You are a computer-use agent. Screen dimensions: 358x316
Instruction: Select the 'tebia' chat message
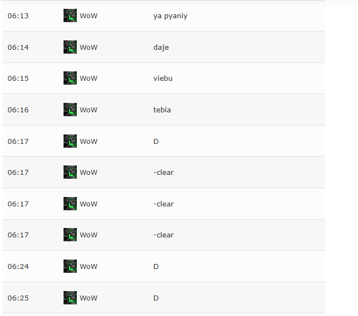(x=162, y=110)
